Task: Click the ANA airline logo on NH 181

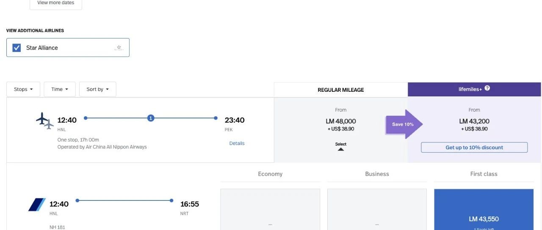Action: pos(37,205)
